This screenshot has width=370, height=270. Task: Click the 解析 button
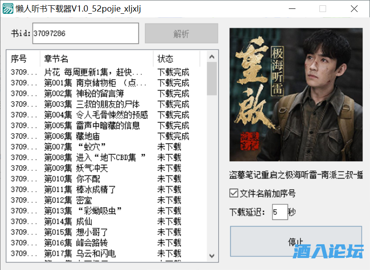[181, 33]
